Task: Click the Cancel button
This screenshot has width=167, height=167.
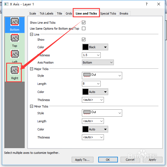Action: pos(130,160)
